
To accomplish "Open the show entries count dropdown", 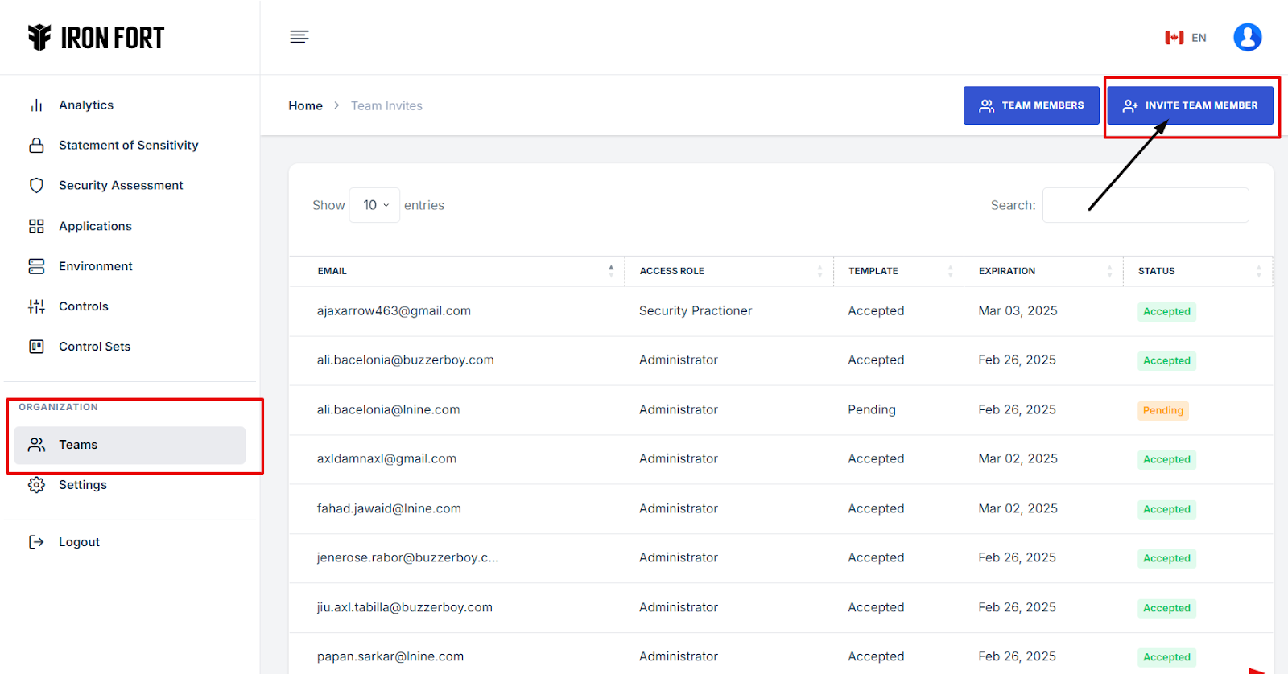I will click(x=374, y=205).
